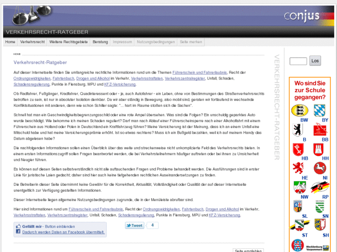Open KFZ-Versicherung link in first paragraph

point(120,84)
